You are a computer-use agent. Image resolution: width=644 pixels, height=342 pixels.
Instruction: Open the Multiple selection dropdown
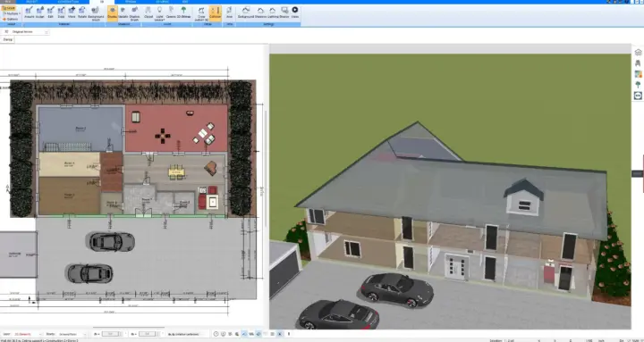click(x=12, y=13)
